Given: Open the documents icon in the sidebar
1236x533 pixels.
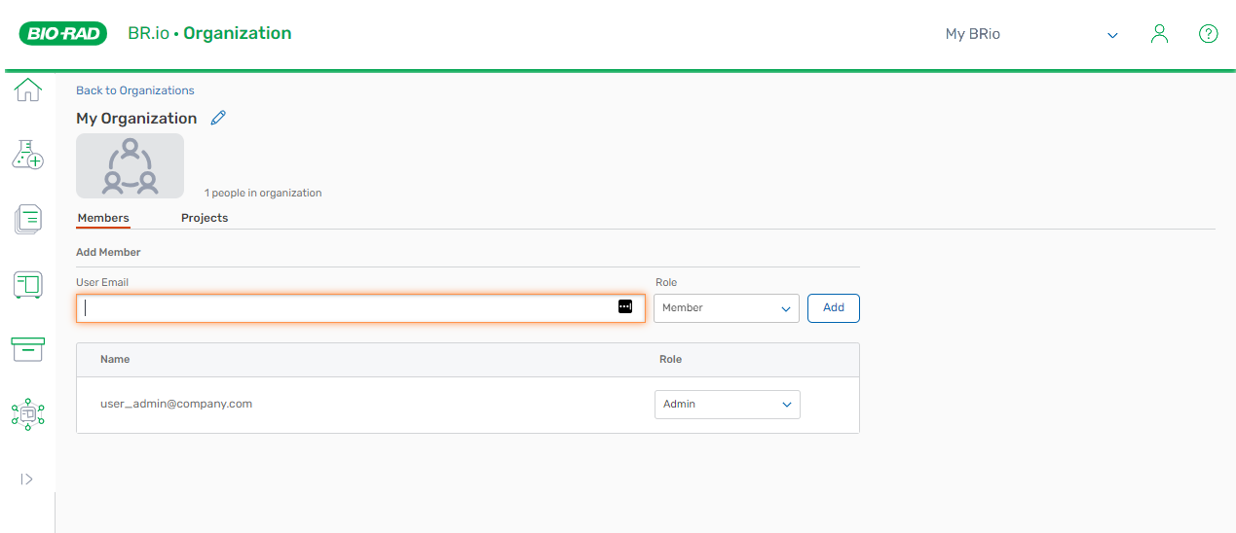Looking at the screenshot, I should pyautogui.click(x=27, y=219).
